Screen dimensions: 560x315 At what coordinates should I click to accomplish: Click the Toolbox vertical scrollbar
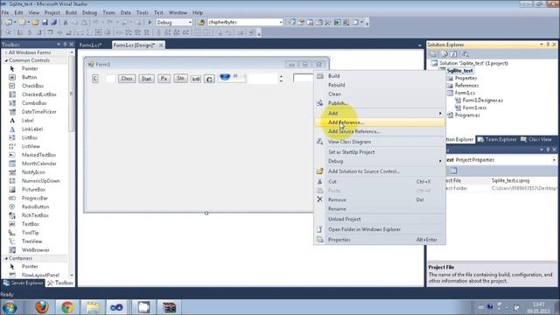[72, 164]
